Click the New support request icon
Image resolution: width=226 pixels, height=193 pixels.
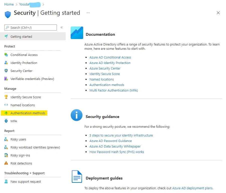tap(6, 181)
